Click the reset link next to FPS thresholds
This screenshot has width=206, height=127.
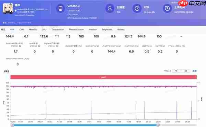pyautogui.click(x=195, y=71)
